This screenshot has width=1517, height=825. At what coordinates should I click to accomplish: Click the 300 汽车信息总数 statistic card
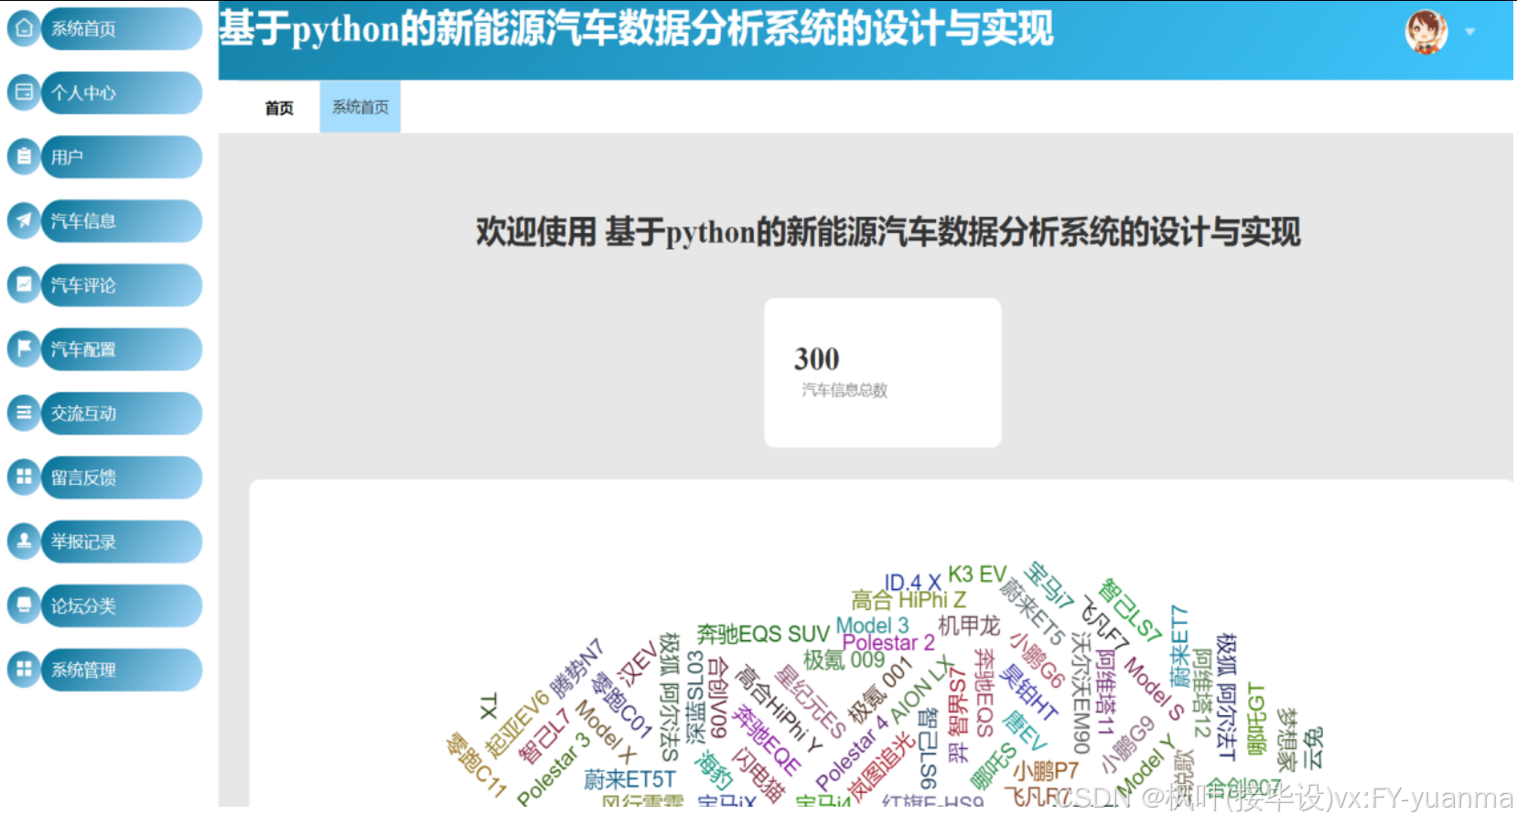[x=883, y=372]
